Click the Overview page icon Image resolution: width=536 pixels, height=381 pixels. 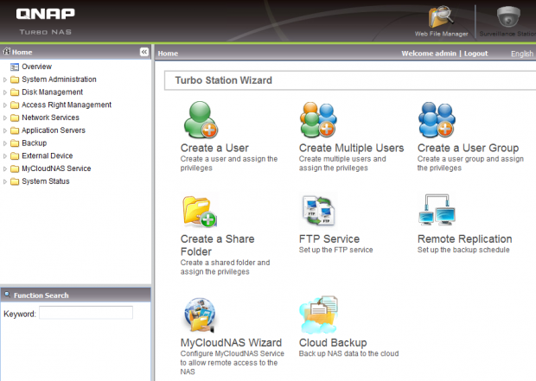[x=15, y=67]
